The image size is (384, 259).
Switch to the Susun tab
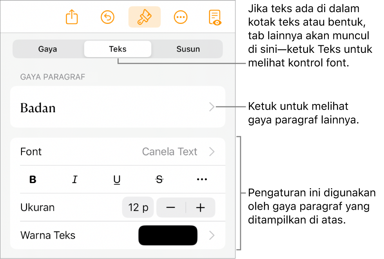188,49
